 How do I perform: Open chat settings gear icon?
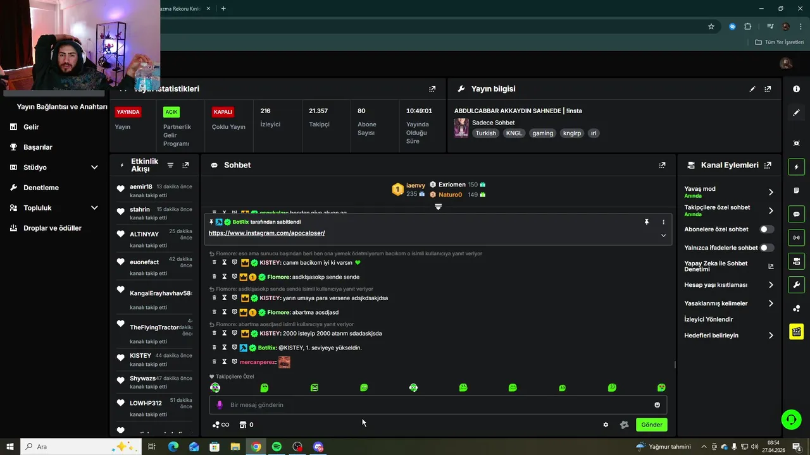pos(606,425)
